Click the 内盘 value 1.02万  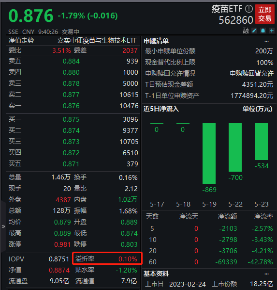click(x=128, y=200)
